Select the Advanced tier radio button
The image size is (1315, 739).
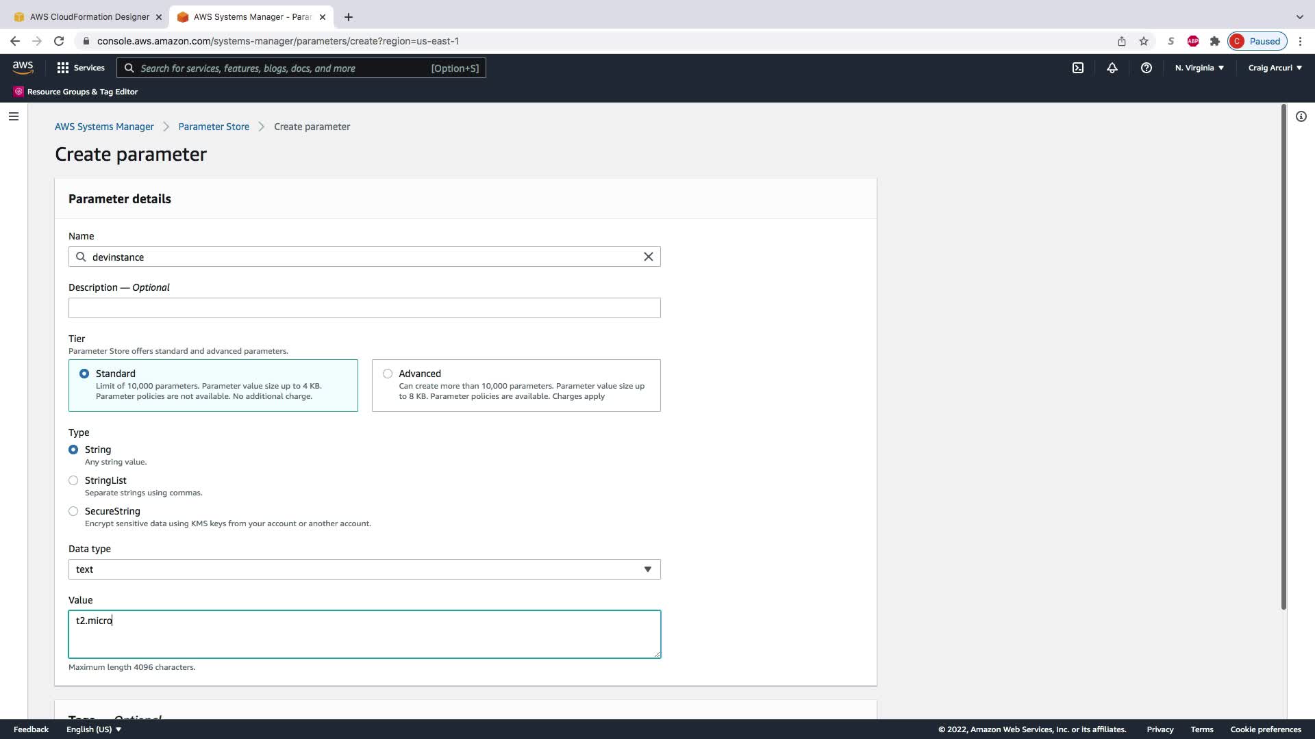tap(388, 374)
